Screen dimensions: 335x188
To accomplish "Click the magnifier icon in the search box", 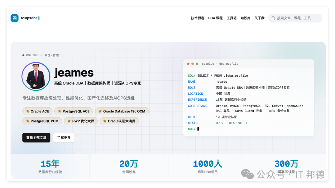I will (x=273, y=18).
